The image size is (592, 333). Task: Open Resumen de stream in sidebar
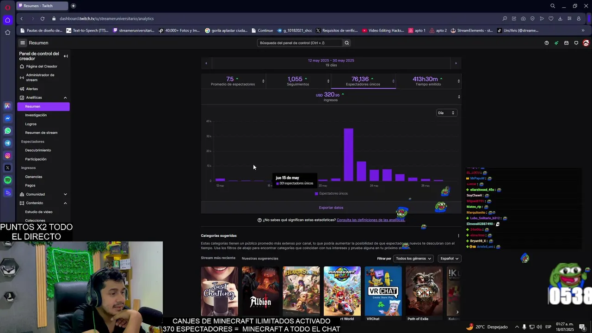pos(41,133)
